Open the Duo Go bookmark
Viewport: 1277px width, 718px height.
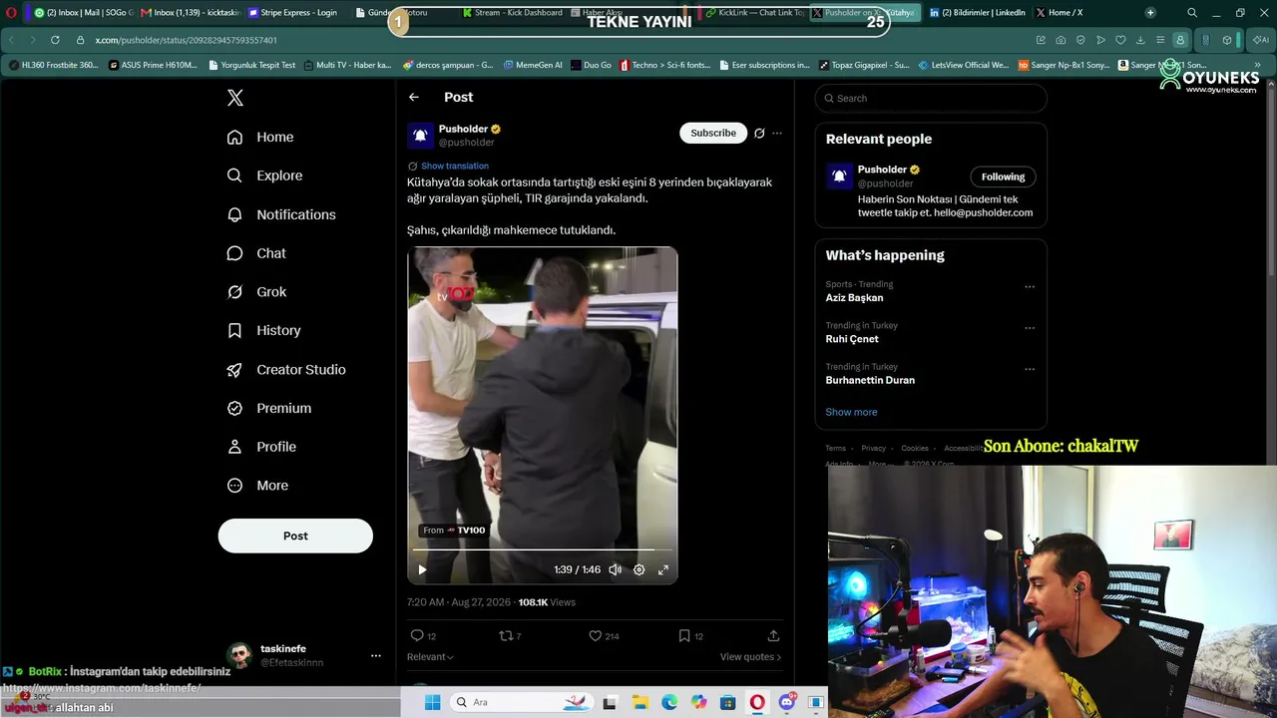(x=591, y=65)
